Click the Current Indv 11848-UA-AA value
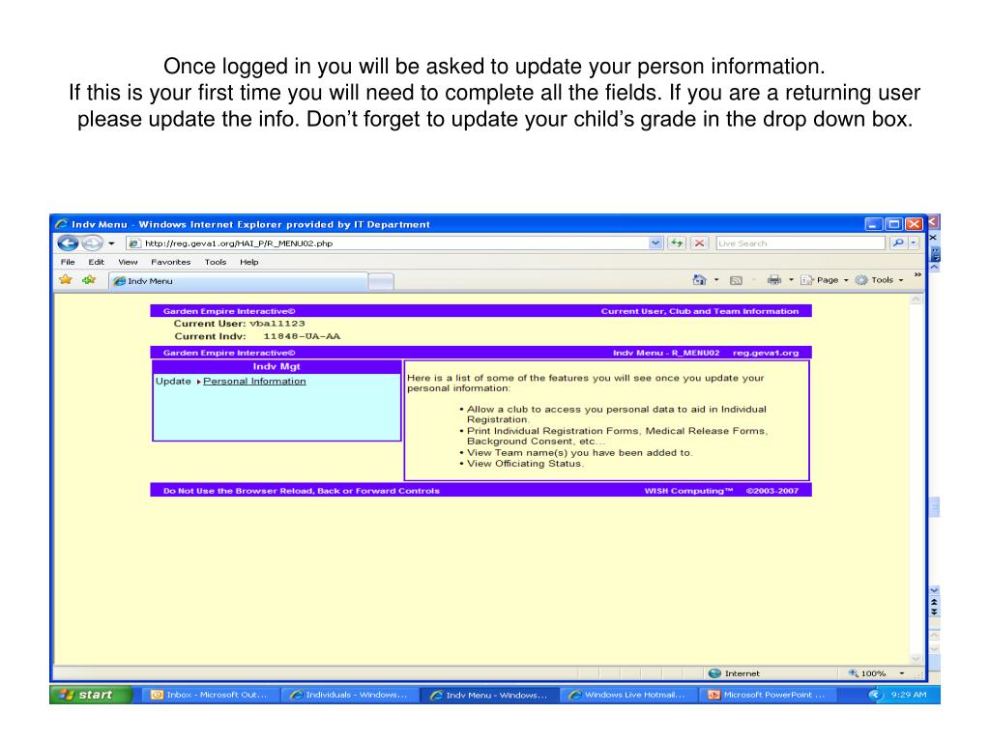Viewport: 990px width, 742px height. click(x=302, y=336)
